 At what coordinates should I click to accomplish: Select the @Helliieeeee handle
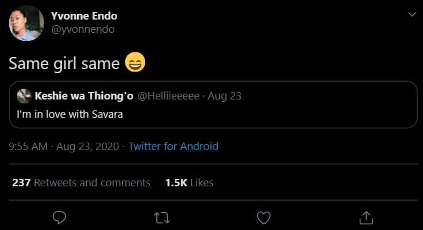(167, 96)
